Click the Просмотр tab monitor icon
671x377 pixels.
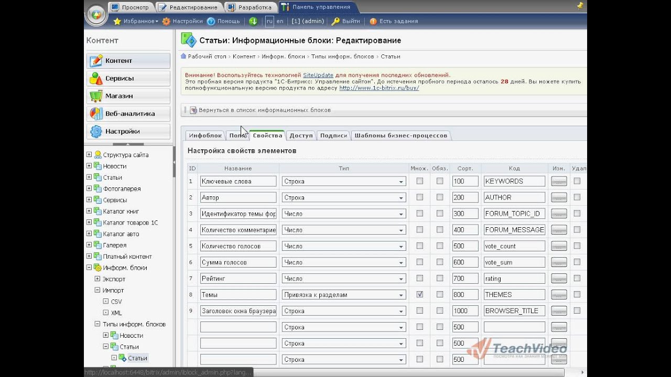[x=115, y=7]
